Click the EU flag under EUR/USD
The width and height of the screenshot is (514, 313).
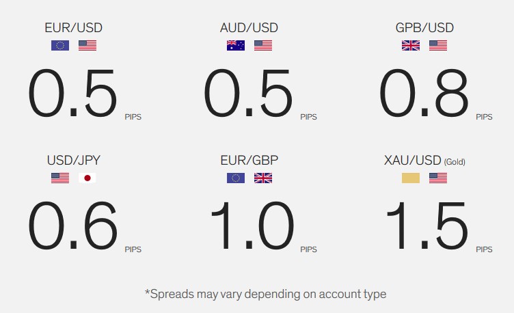point(60,45)
